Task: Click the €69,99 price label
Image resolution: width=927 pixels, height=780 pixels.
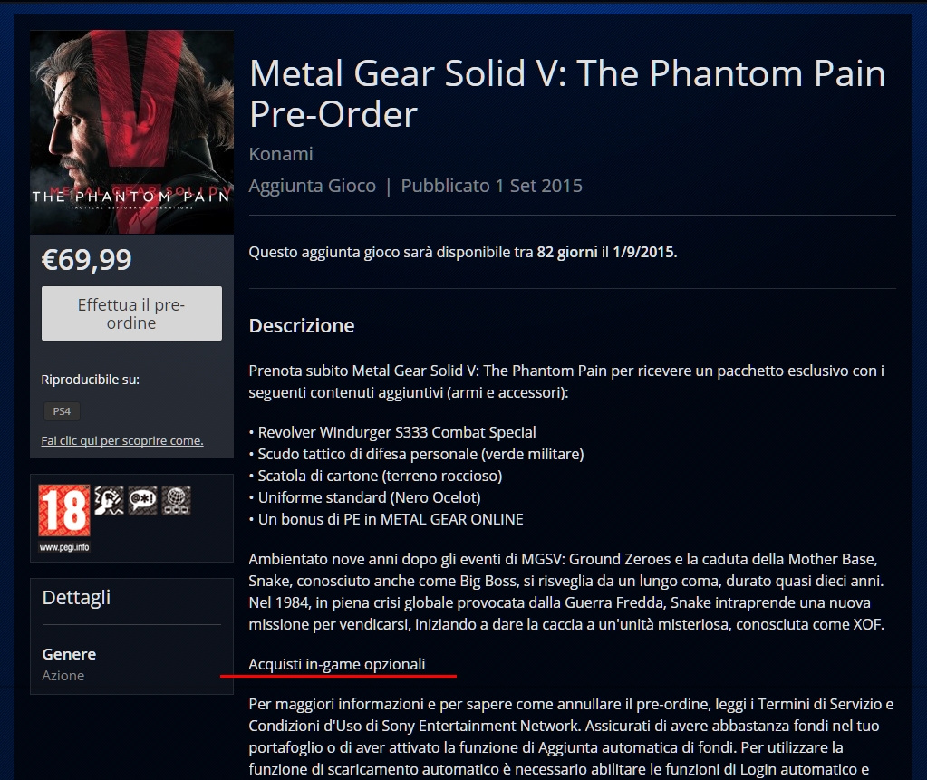Action: tap(87, 259)
